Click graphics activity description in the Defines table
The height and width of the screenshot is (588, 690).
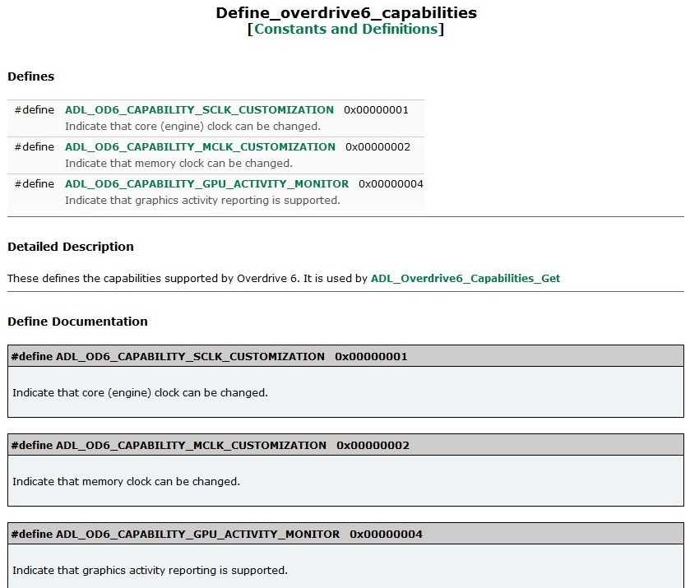pos(202,201)
